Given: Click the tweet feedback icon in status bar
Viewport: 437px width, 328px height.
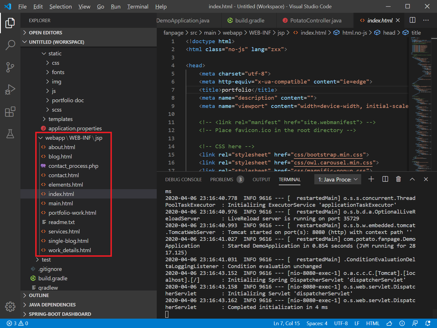Looking at the screenshot, I should (x=389, y=323).
